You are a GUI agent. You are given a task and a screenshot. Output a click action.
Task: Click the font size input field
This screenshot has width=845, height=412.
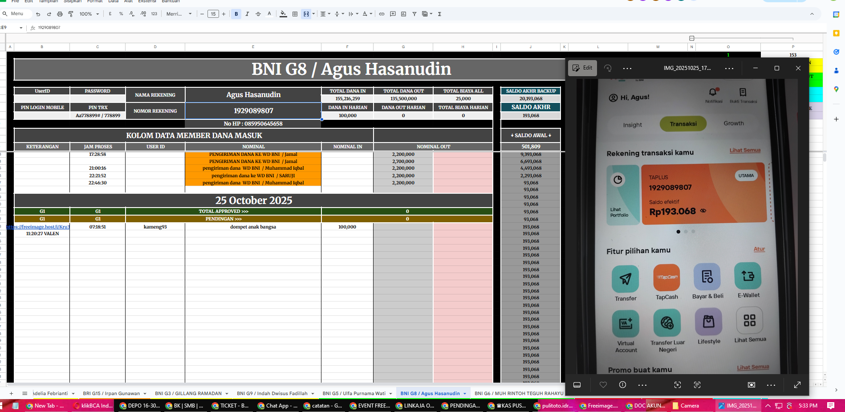pyautogui.click(x=213, y=14)
